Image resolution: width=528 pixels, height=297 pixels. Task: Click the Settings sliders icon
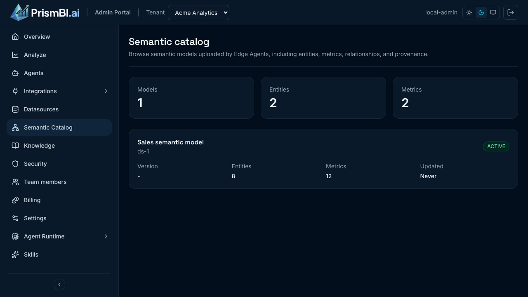click(x=15, y=218)
